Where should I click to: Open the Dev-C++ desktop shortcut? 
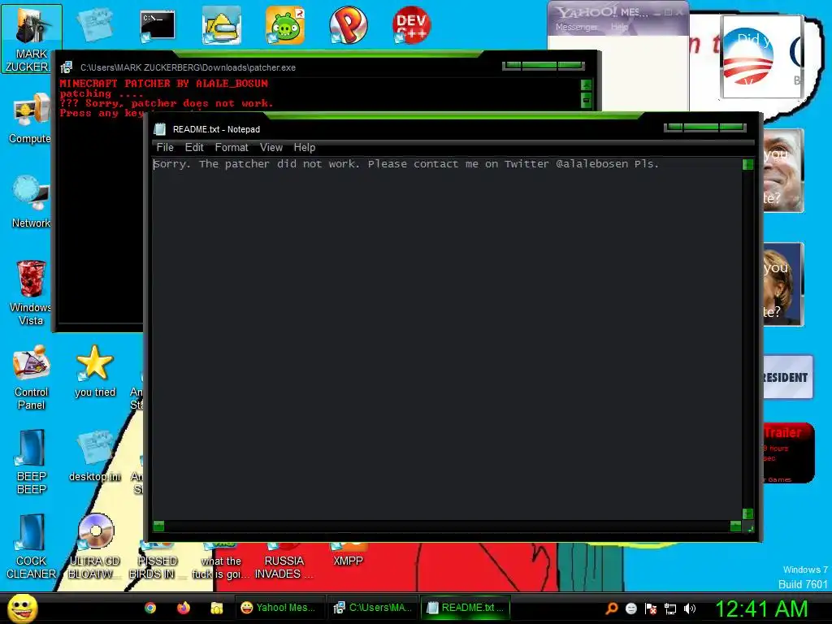coord(411,25)
